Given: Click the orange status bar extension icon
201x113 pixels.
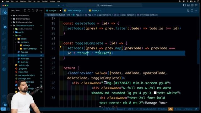Looking at the screenshot, I should pyautogui.click(x=171, y=109).
